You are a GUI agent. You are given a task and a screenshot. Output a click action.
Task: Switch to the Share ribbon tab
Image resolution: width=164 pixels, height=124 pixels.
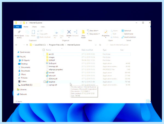tap(34, 27)
